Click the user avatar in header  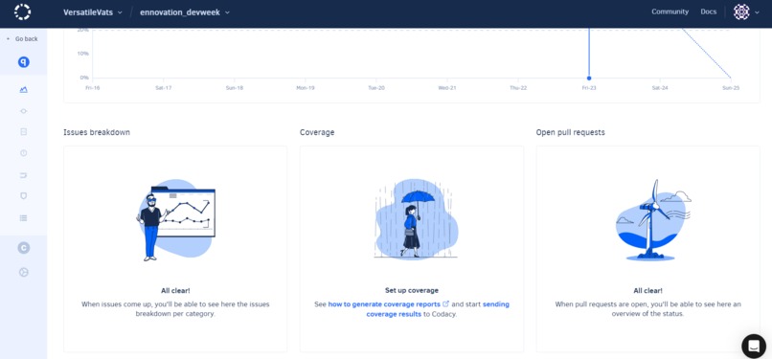tap(741, 11)
